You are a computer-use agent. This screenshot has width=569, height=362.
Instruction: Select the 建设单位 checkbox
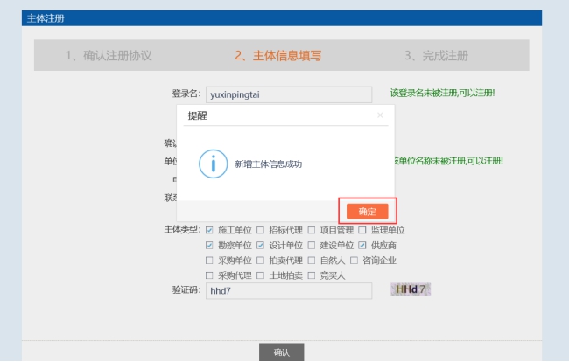pyautogui.click(x=312, y=245)
